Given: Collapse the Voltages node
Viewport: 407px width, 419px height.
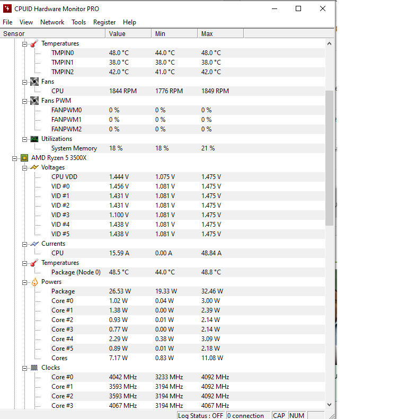Looking at the screenshot, I should coord(24,168).
